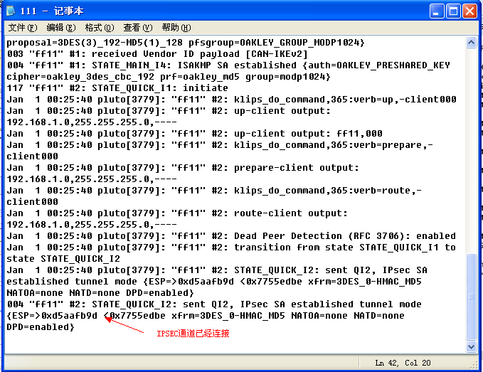Maximize the Notepad window
Viewport: 483px width, 372px height.
[452, 11]
